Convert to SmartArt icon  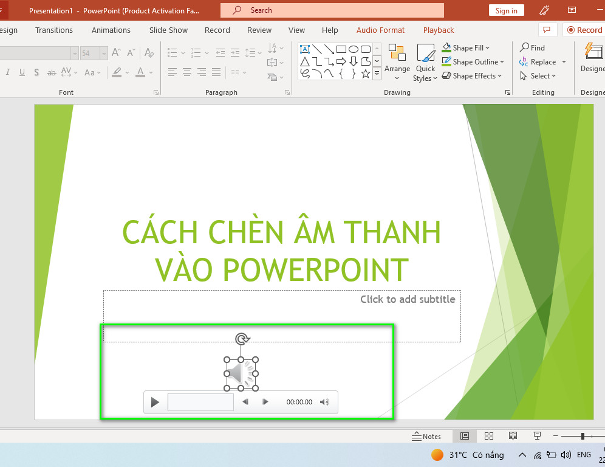pyautogui.click(x=276, y=77)
